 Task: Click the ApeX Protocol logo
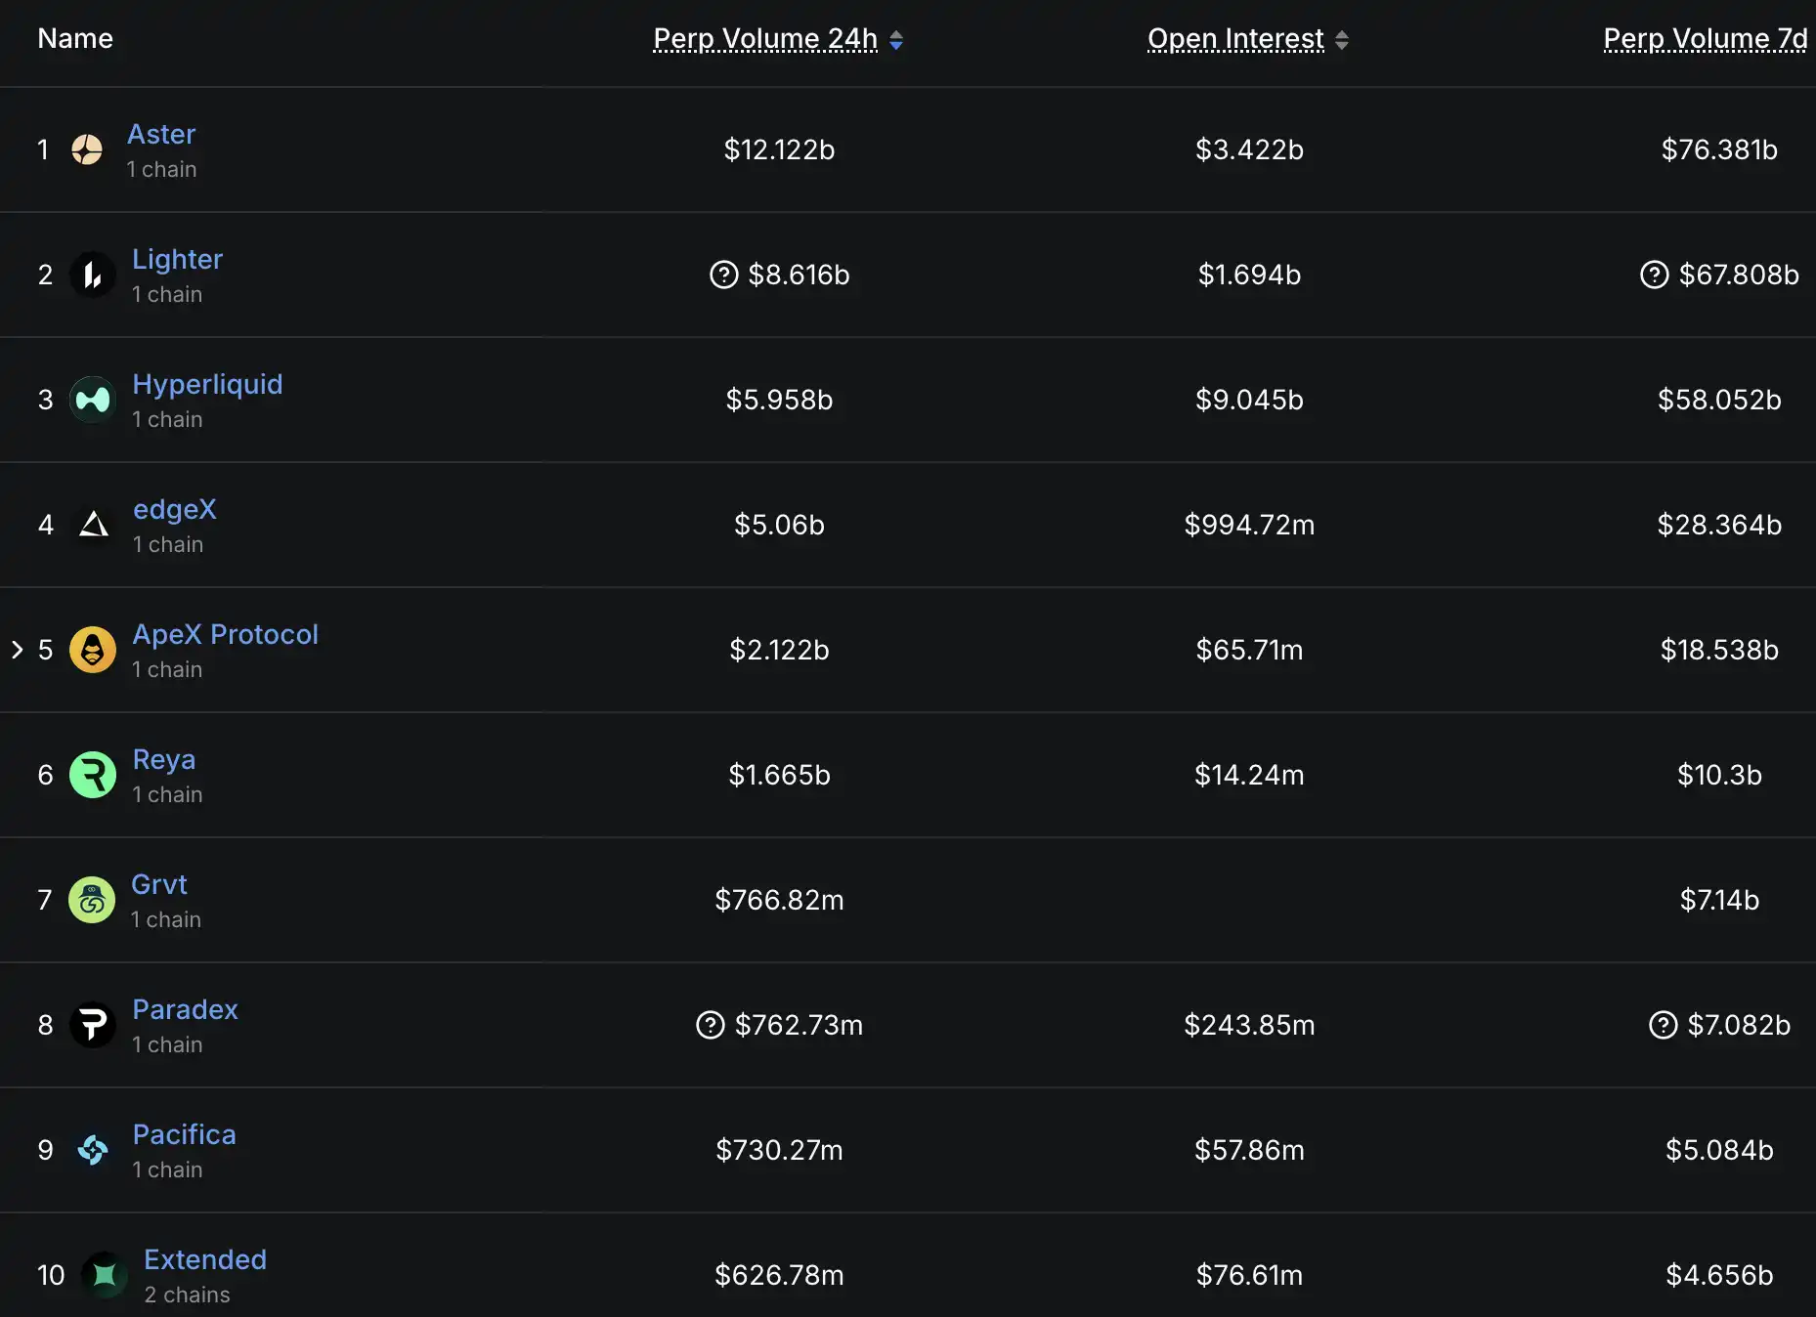93,650
